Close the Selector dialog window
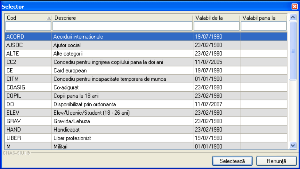The image size is (300, 169). (295, 6)
